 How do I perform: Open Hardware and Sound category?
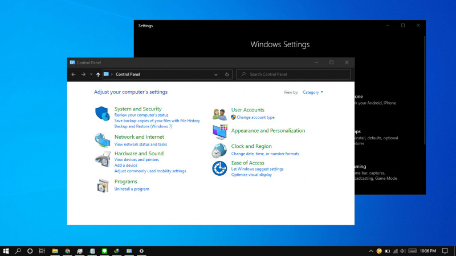coord(139,153)
